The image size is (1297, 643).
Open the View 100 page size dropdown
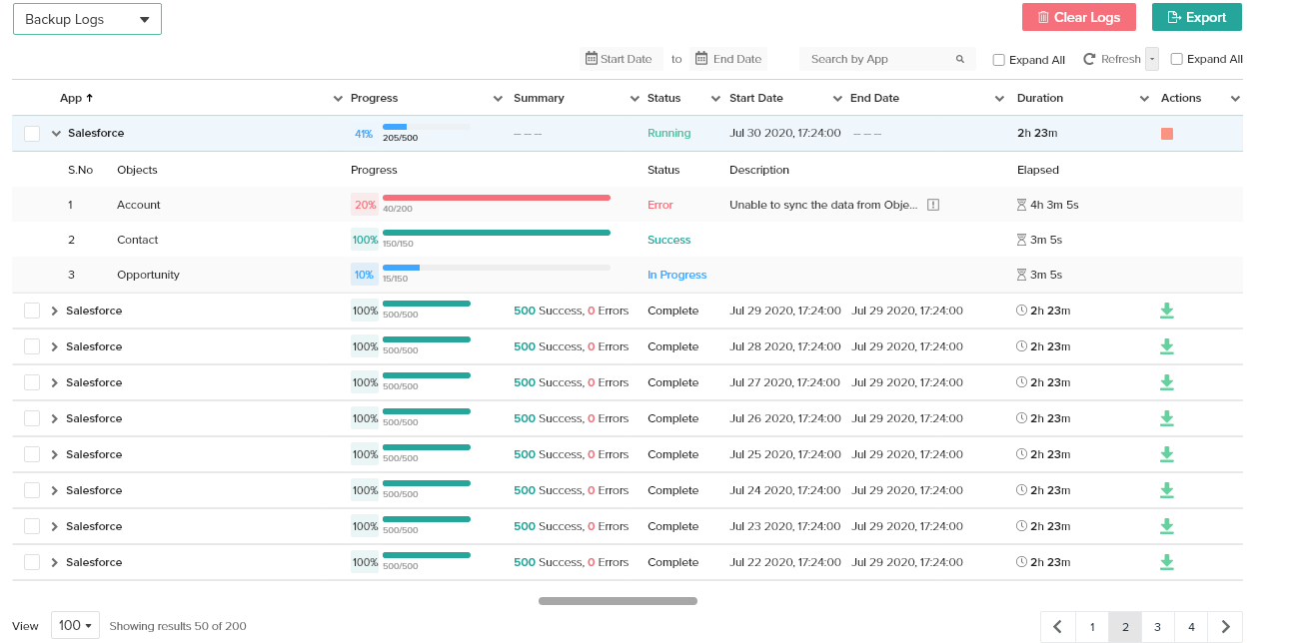pyautogui.click(x=75, y=626)
